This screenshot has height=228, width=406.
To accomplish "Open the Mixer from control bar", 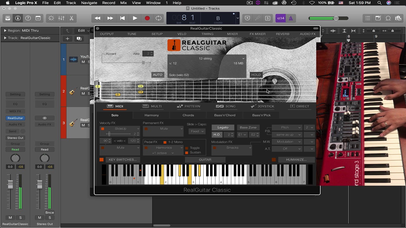I will tap(61, 18).
